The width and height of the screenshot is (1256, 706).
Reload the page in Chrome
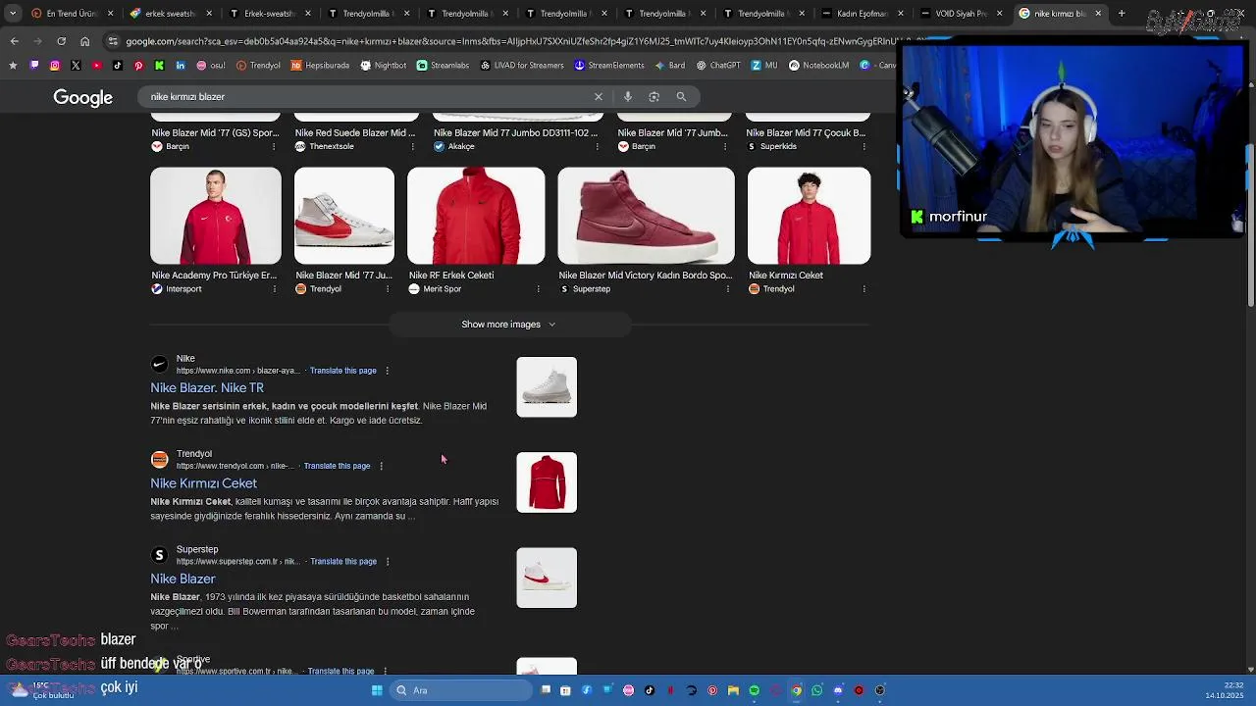click(61, 41)
